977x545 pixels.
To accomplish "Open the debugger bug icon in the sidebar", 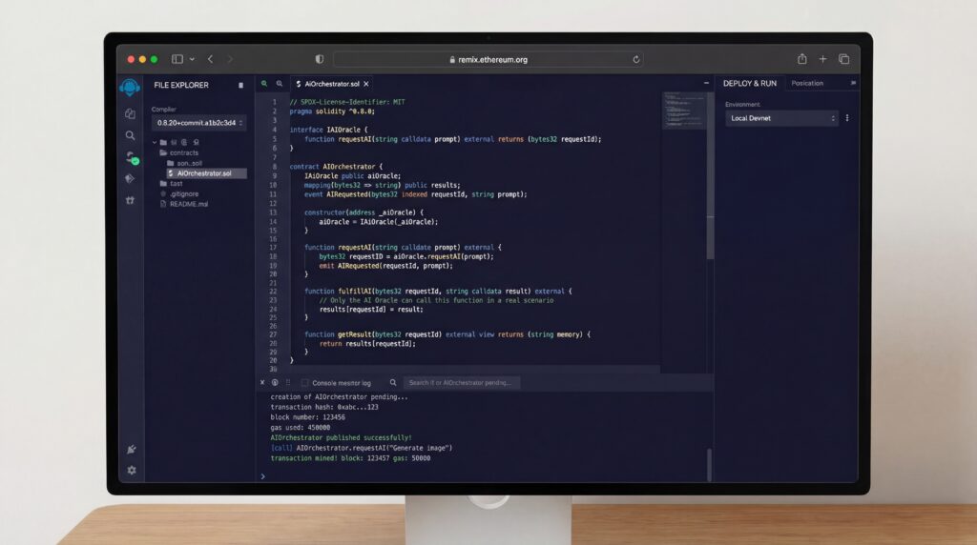I will pyautogui.click(x=130, y=200).
